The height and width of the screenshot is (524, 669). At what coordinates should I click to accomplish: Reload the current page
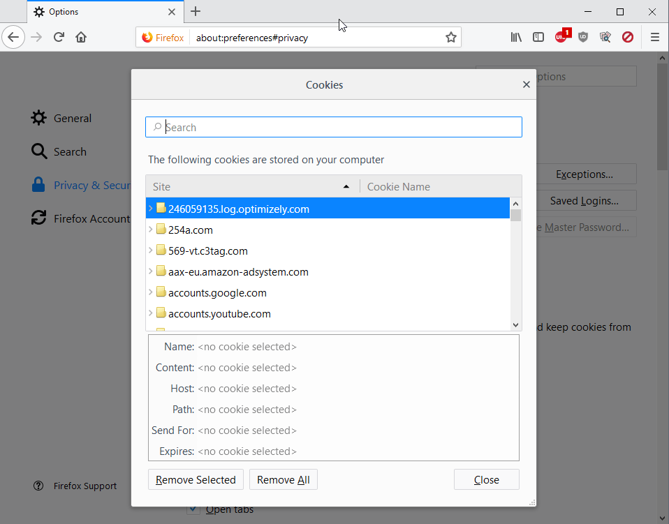pyautogui.click(x=59, y=38)
